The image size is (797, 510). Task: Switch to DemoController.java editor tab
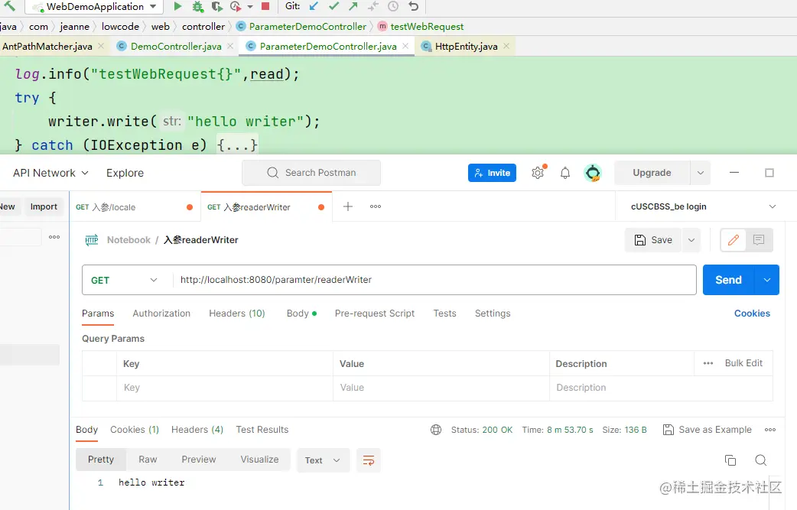pos(176,46)
